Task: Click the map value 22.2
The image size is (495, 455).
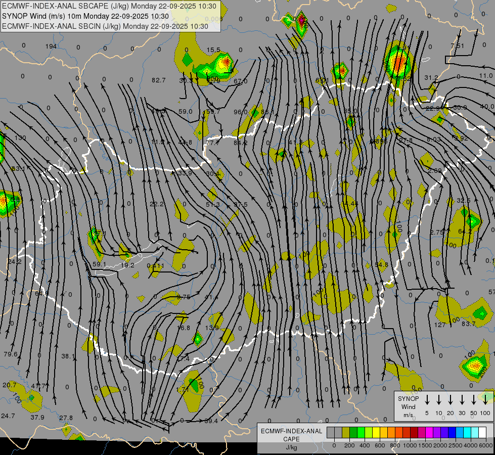Action: click(157, 204)
